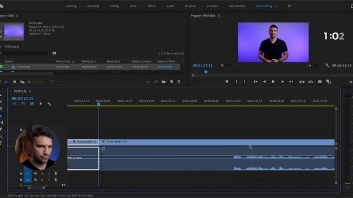This screenshot has width=353, height=198.
Task: Switch Project panel to Icon View
Action: (x=14, y=82)
